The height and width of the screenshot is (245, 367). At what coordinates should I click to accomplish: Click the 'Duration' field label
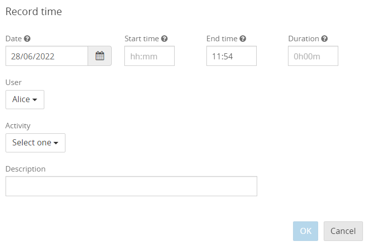pos(304,39)
